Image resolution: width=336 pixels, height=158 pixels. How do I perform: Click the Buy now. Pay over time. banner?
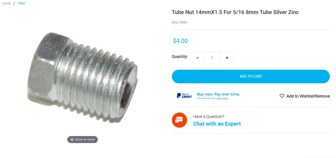(218, 94)
